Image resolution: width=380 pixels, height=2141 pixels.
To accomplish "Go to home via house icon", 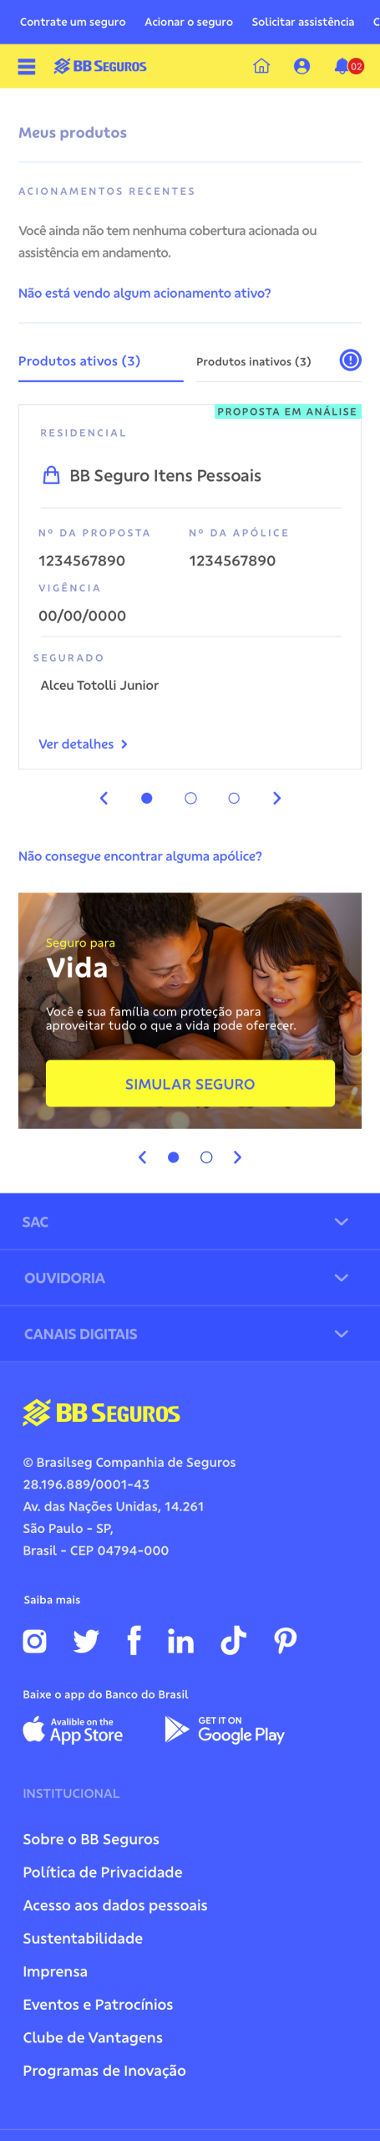I will tap(261, 66).
